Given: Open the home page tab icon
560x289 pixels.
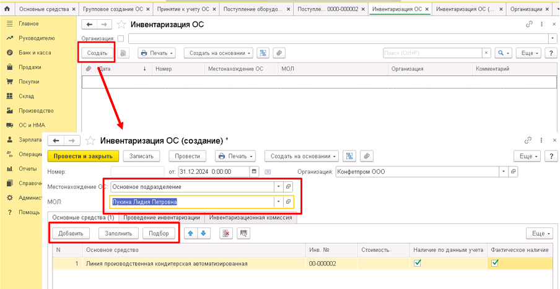Looking at the screenshot, I should click(x=6, y=9).
